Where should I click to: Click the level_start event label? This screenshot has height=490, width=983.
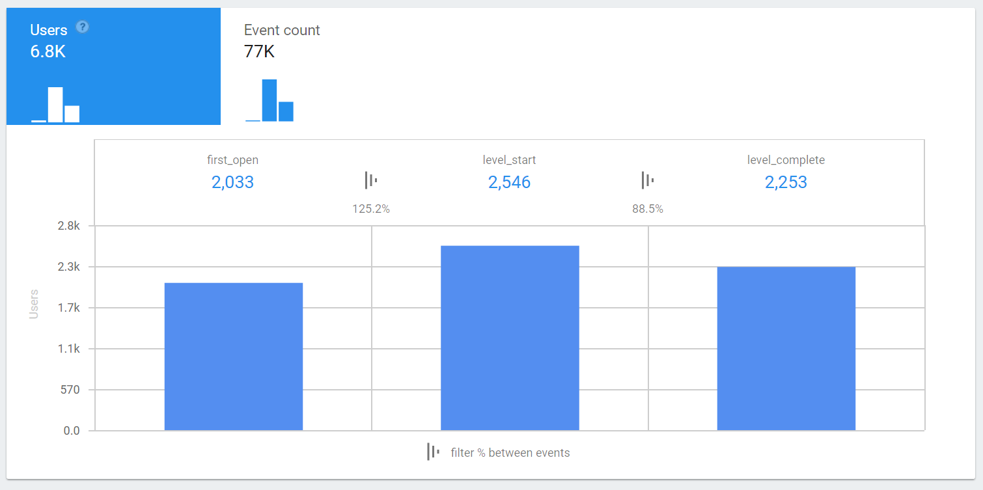pos(509,159)
